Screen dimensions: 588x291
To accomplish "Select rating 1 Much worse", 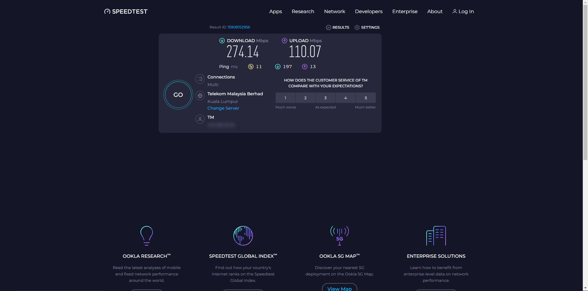I will 285,98.
